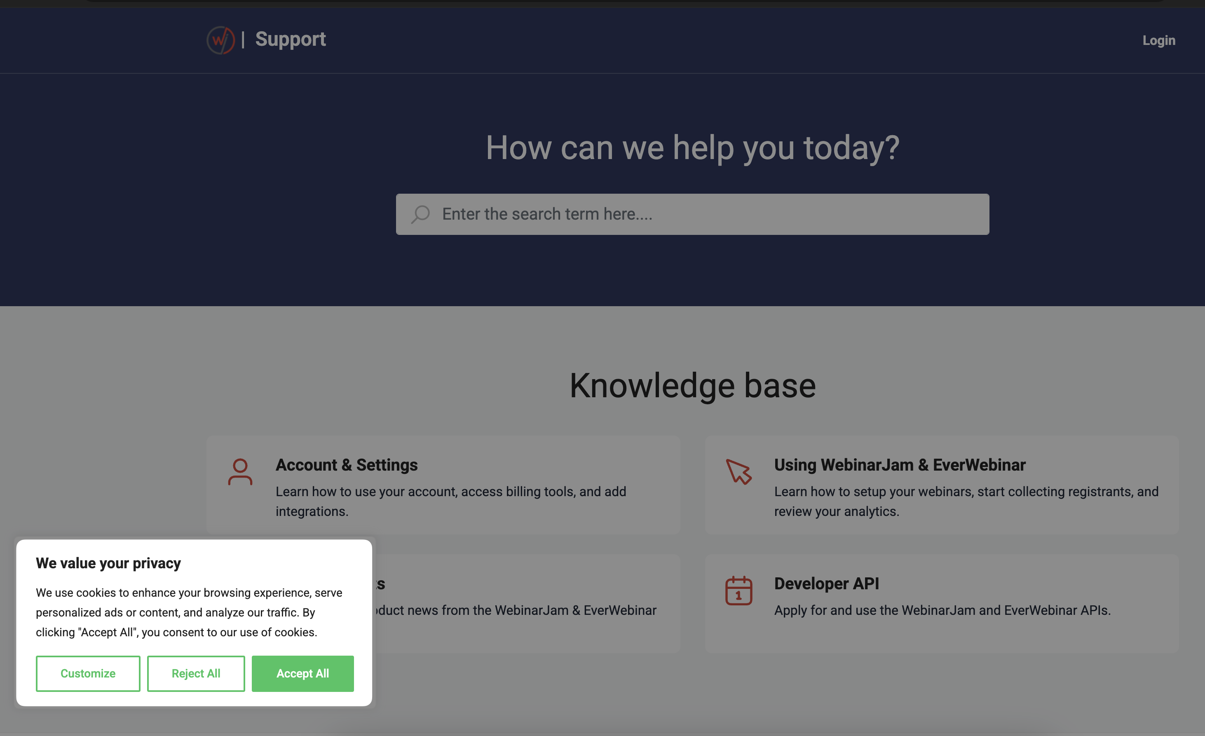The image size is (1205, 736).
Task: Open cookie Customize preferences
Action: [x=88, y=673]
